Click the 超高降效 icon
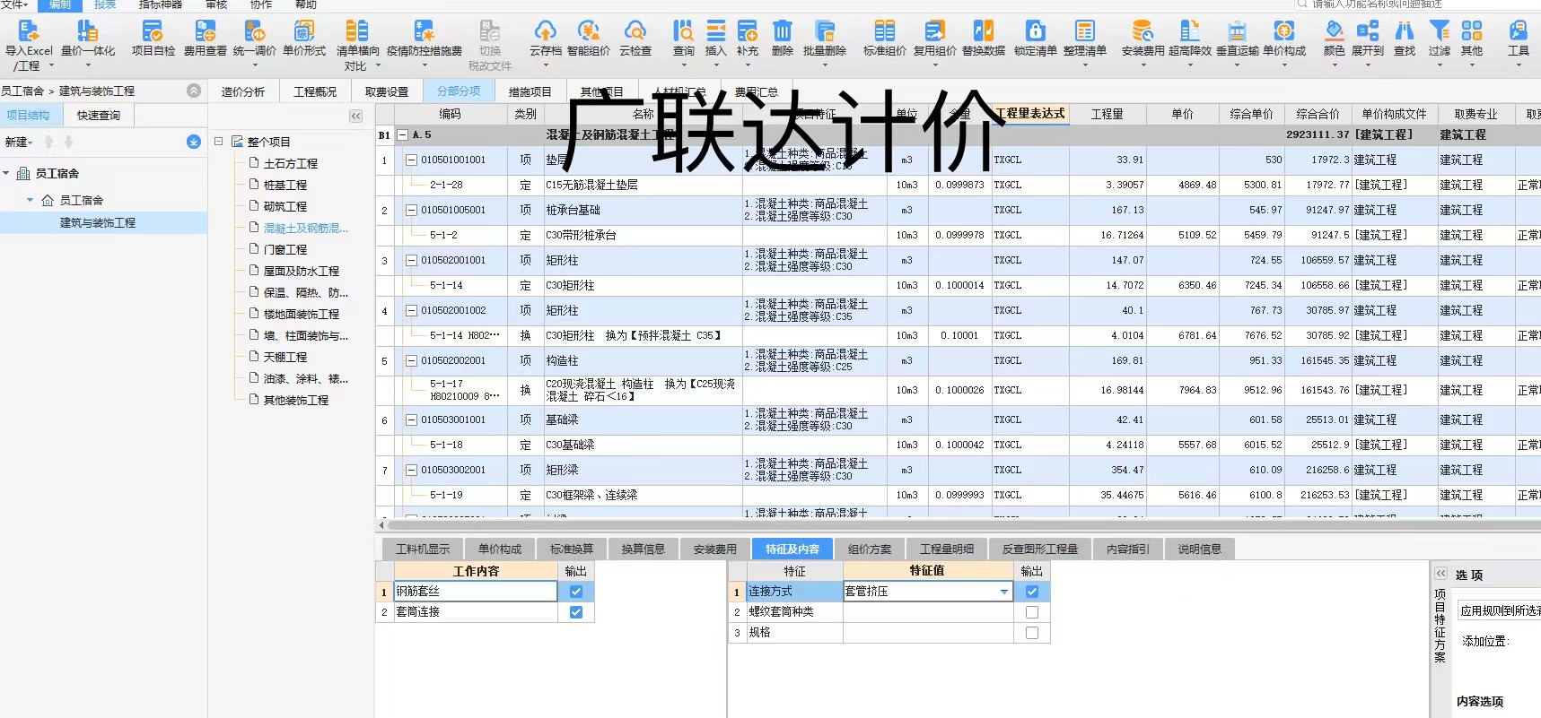Screen dimensions: 1541x718 (x=1189, y=32)
